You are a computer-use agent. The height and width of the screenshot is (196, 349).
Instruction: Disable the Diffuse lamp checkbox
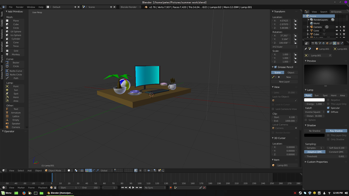(x=329, y=112)
